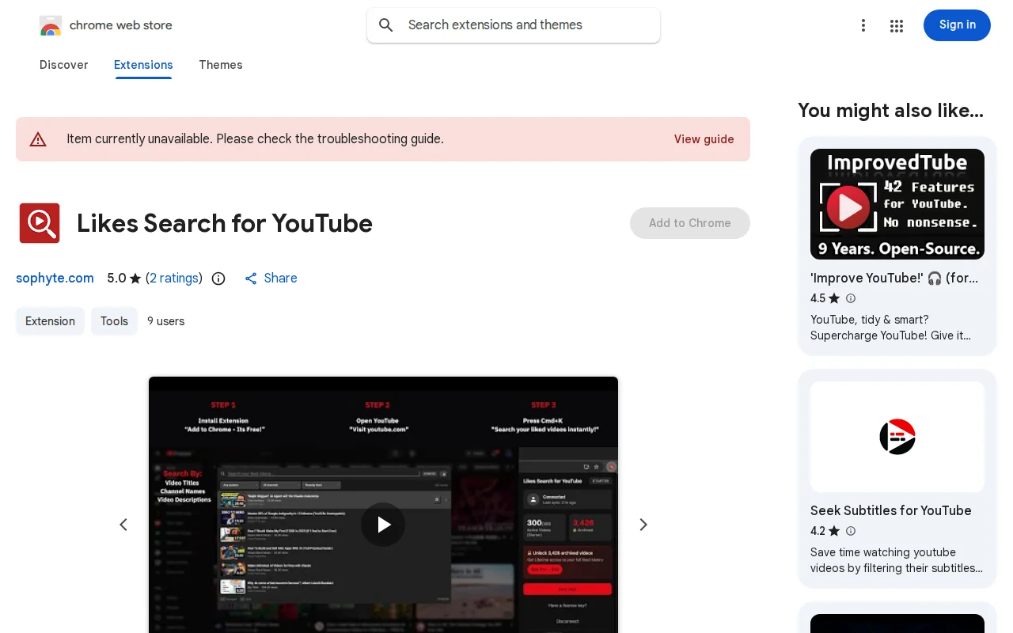The width and height of the screenshot is (1013, 633).
Task: Click the Likes Search for YouTube heading
Action: 225,223
